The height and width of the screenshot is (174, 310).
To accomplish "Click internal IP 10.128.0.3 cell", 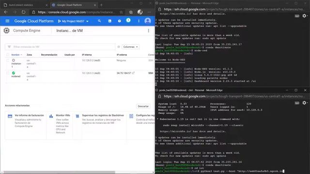I will (91, 73).
